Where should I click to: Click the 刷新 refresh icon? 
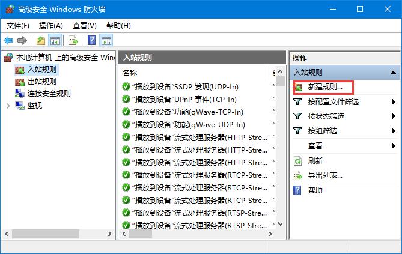(x=297, y=161)
